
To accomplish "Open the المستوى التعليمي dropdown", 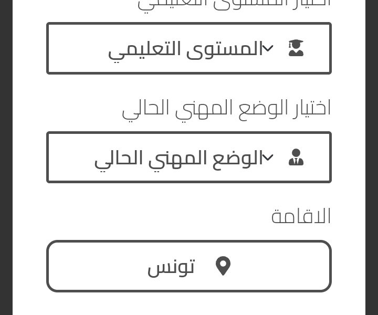I will point(189,48).
